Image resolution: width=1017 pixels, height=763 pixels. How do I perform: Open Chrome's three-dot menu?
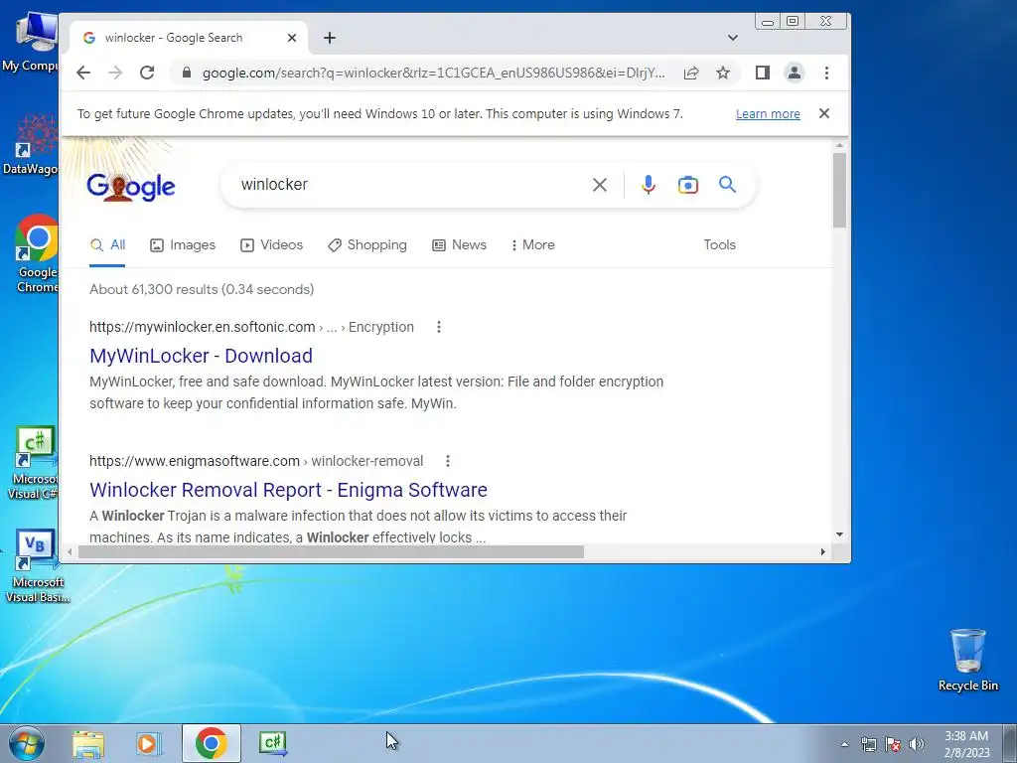click(826, 73)
